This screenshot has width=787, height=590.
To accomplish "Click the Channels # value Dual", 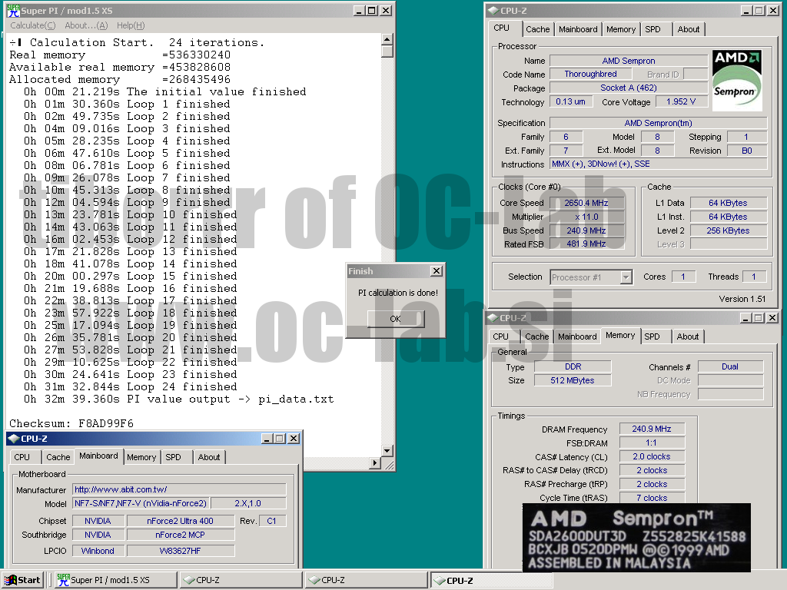I will tap(730, 366).
